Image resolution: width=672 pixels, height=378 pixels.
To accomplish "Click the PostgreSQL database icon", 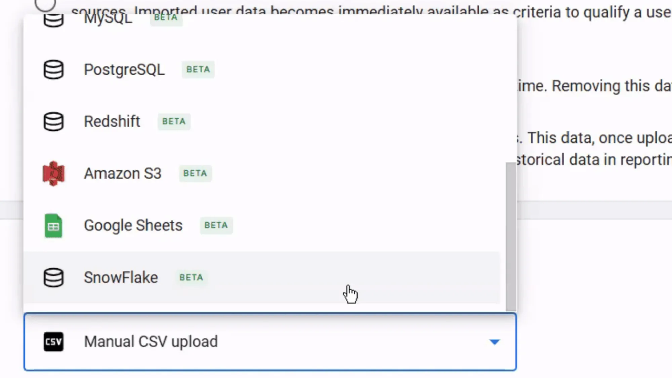I will [53, 70].
